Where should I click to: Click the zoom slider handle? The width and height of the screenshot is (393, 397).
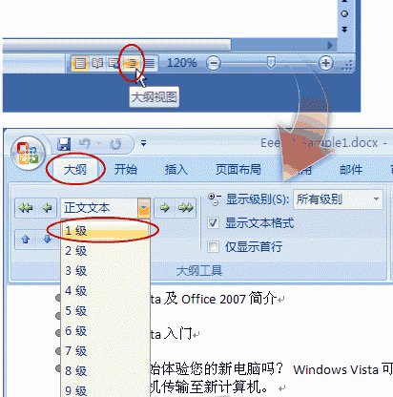[x=271, y=62]
